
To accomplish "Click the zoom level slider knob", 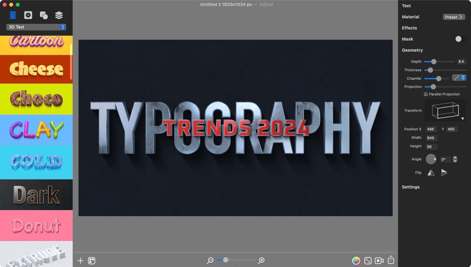I will [225, 260].
